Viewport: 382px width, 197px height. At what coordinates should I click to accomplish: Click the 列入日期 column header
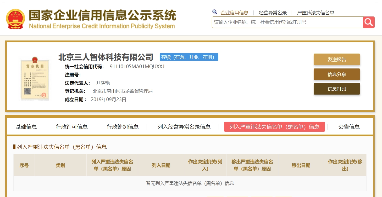pyautogui.click(x=161, y=165)
